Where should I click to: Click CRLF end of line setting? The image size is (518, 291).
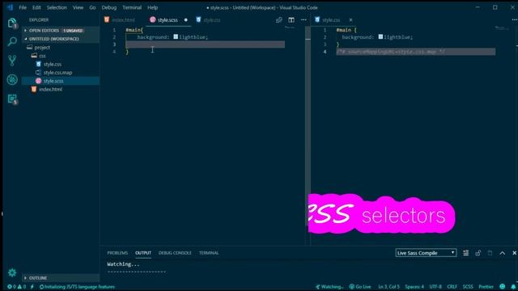tap(452, 287)
